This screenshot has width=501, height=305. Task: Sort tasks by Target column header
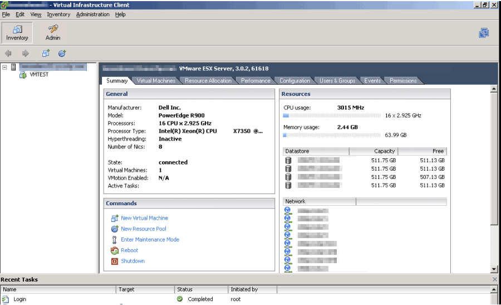pos(145,289)
